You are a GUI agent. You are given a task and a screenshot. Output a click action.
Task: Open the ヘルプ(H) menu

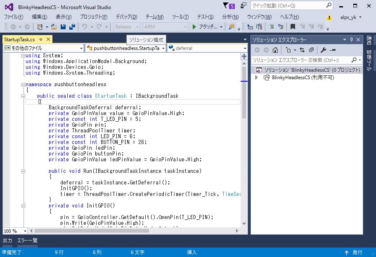click(289, 17)
